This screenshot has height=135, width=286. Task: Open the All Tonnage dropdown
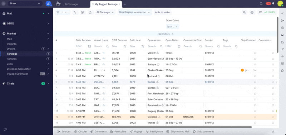coord(105,12)
